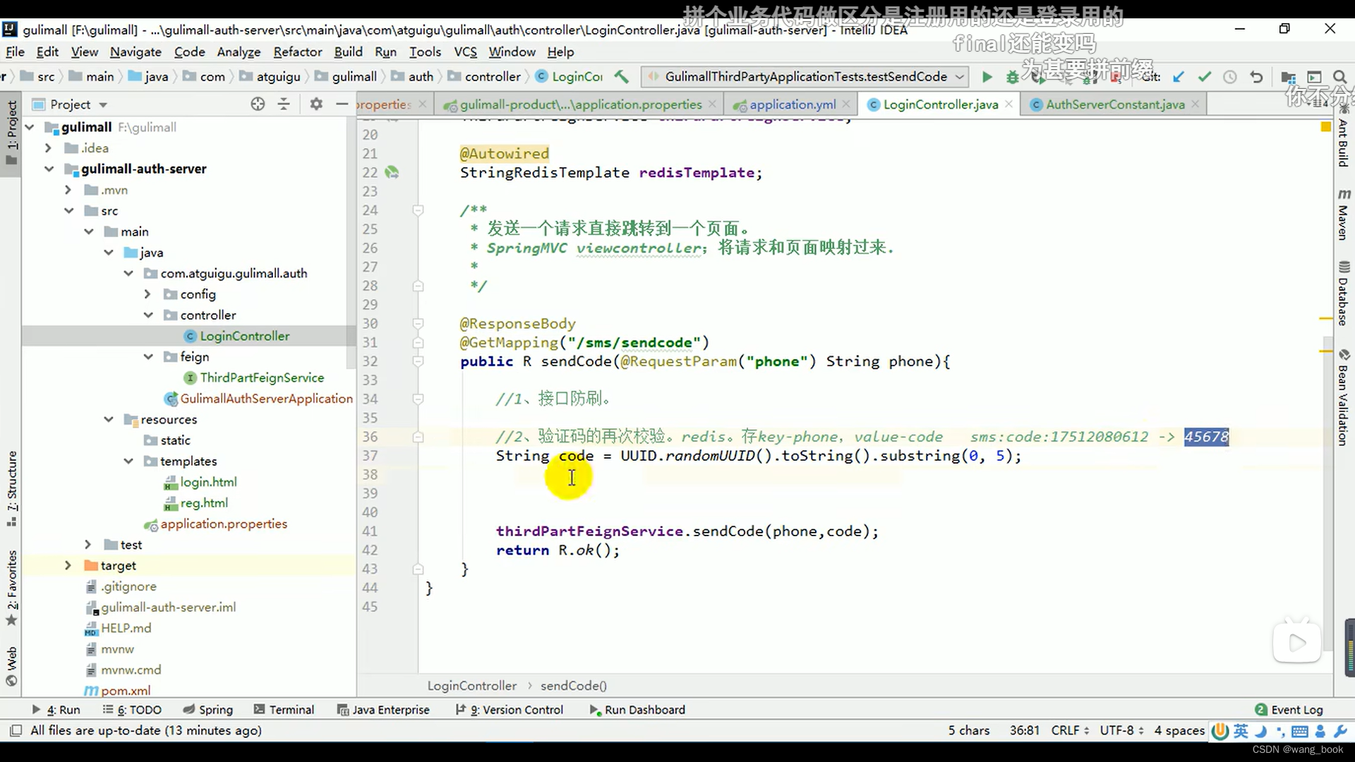Run the testSendCode configuration with the green arrow
Screen dimensions: 1355x762
pos(987,77)
